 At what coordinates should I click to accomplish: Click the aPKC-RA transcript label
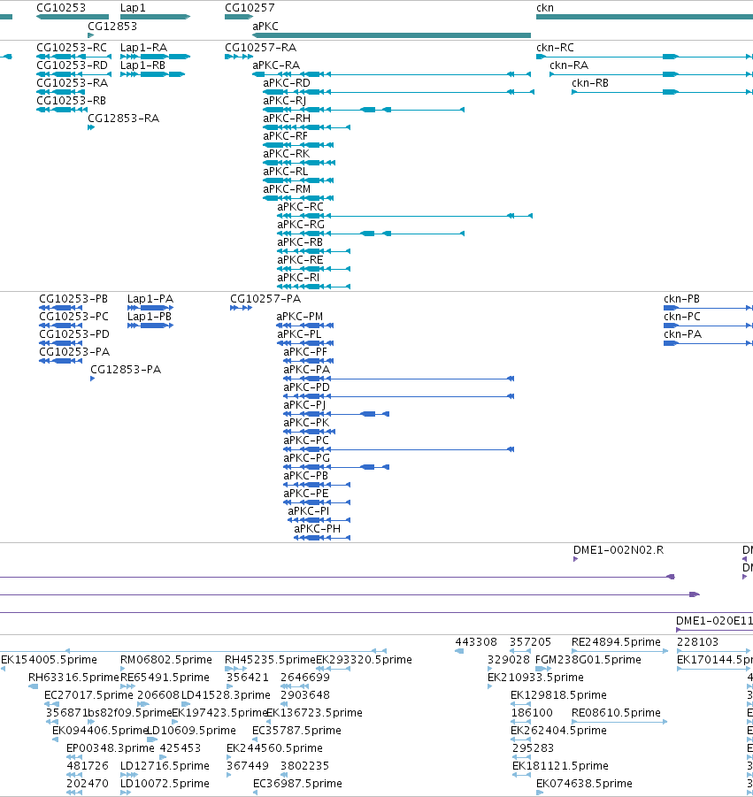tap(276, 65)
